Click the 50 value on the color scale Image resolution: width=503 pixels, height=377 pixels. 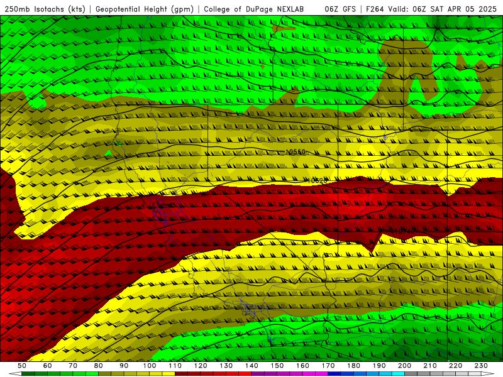pos(22,366)
